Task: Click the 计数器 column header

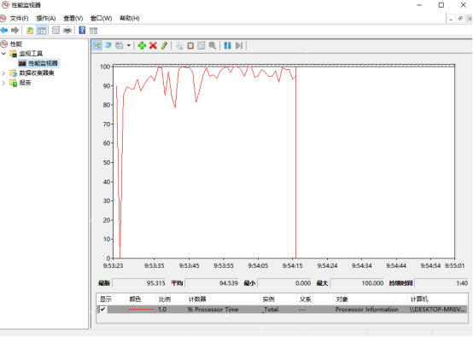Action: [197, 299]
